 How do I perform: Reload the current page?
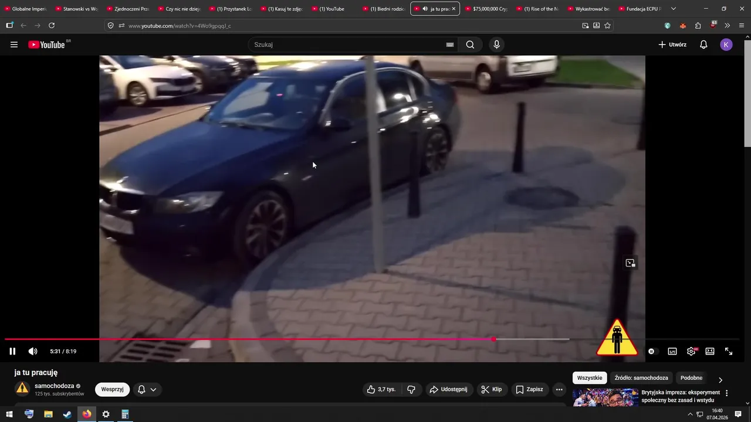pyautogui.click(x=52, y=25)
